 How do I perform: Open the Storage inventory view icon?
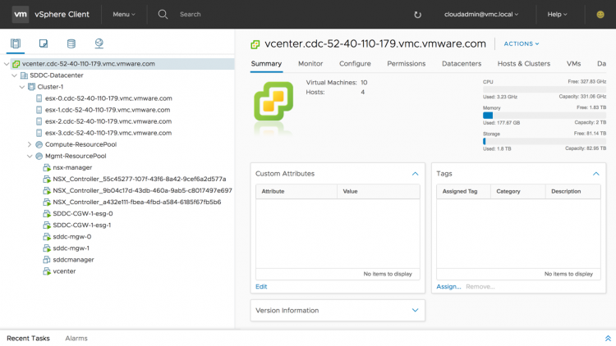coord(71,43)
